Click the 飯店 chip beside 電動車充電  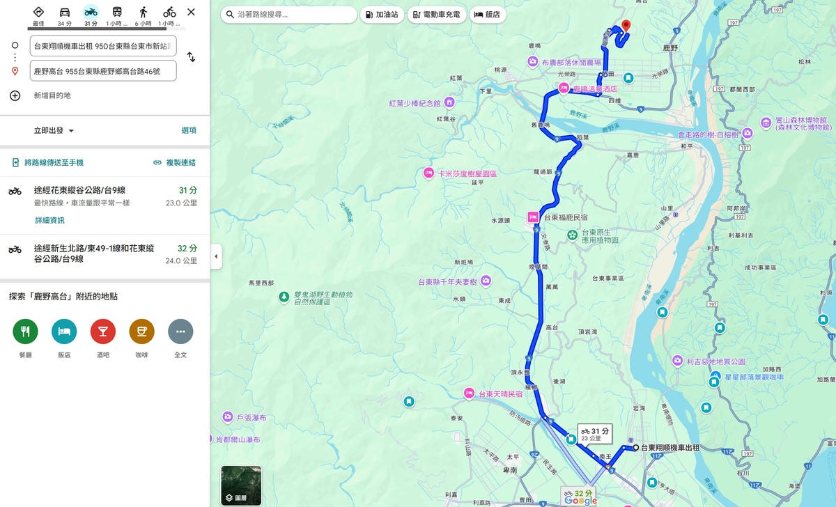(x=488, y=14)
